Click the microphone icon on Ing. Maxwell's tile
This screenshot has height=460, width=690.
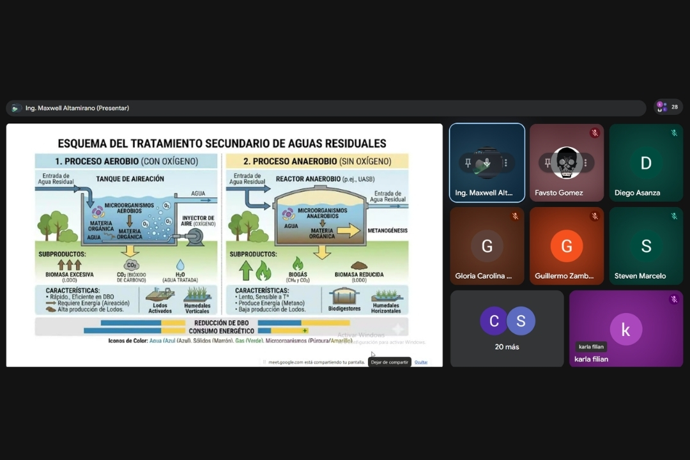(x=487, y=163)
